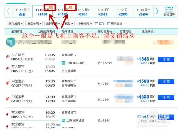Screen dimensions: 178x132
Task: Click 订票 for CA983 flight
Action: click(x=166, y=97)
